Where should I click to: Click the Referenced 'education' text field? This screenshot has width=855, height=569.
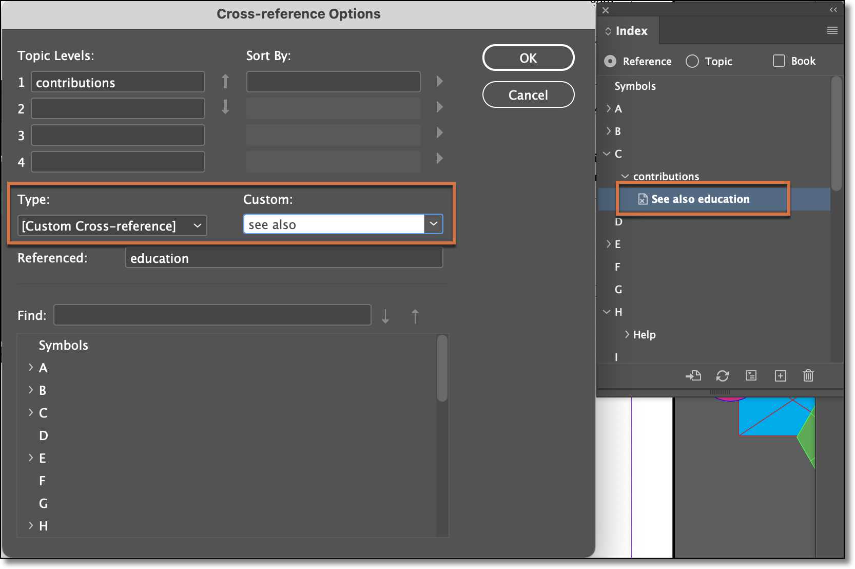pyautogui.click(x=284, y=258)
